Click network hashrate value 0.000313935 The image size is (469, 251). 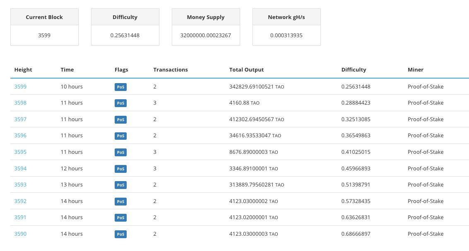click(286, 35)
